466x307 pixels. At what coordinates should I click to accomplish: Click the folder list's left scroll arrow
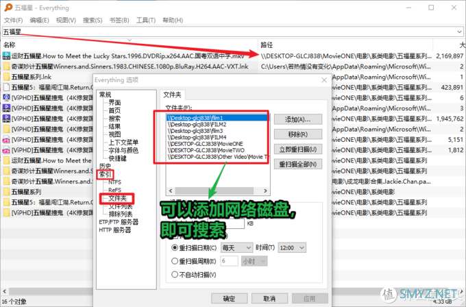(171, 191)
